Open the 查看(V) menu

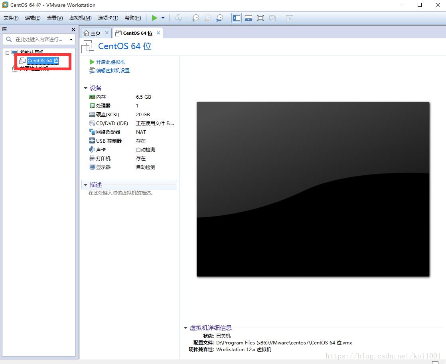click(x=55, y=18)
